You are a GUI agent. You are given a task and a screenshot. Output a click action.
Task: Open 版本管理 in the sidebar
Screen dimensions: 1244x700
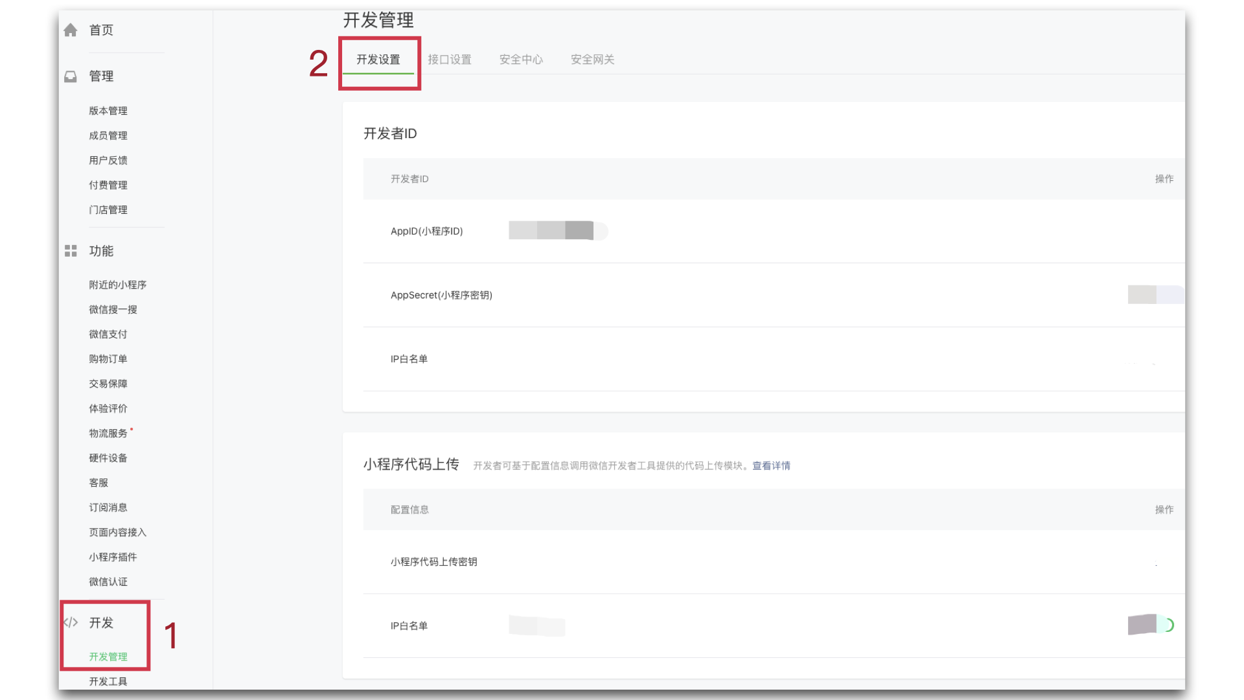(108, 111)
